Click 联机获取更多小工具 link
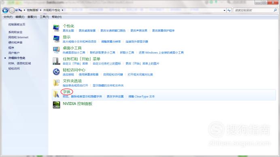Image resolution: width=280 pixels, height=157 pixels. click(x=102, y=52)
